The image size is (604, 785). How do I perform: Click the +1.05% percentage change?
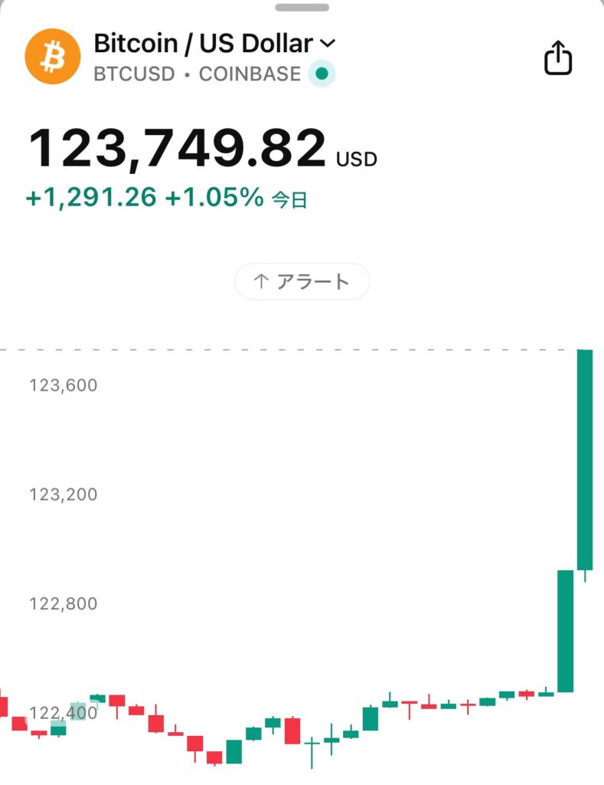pos(214,198)
